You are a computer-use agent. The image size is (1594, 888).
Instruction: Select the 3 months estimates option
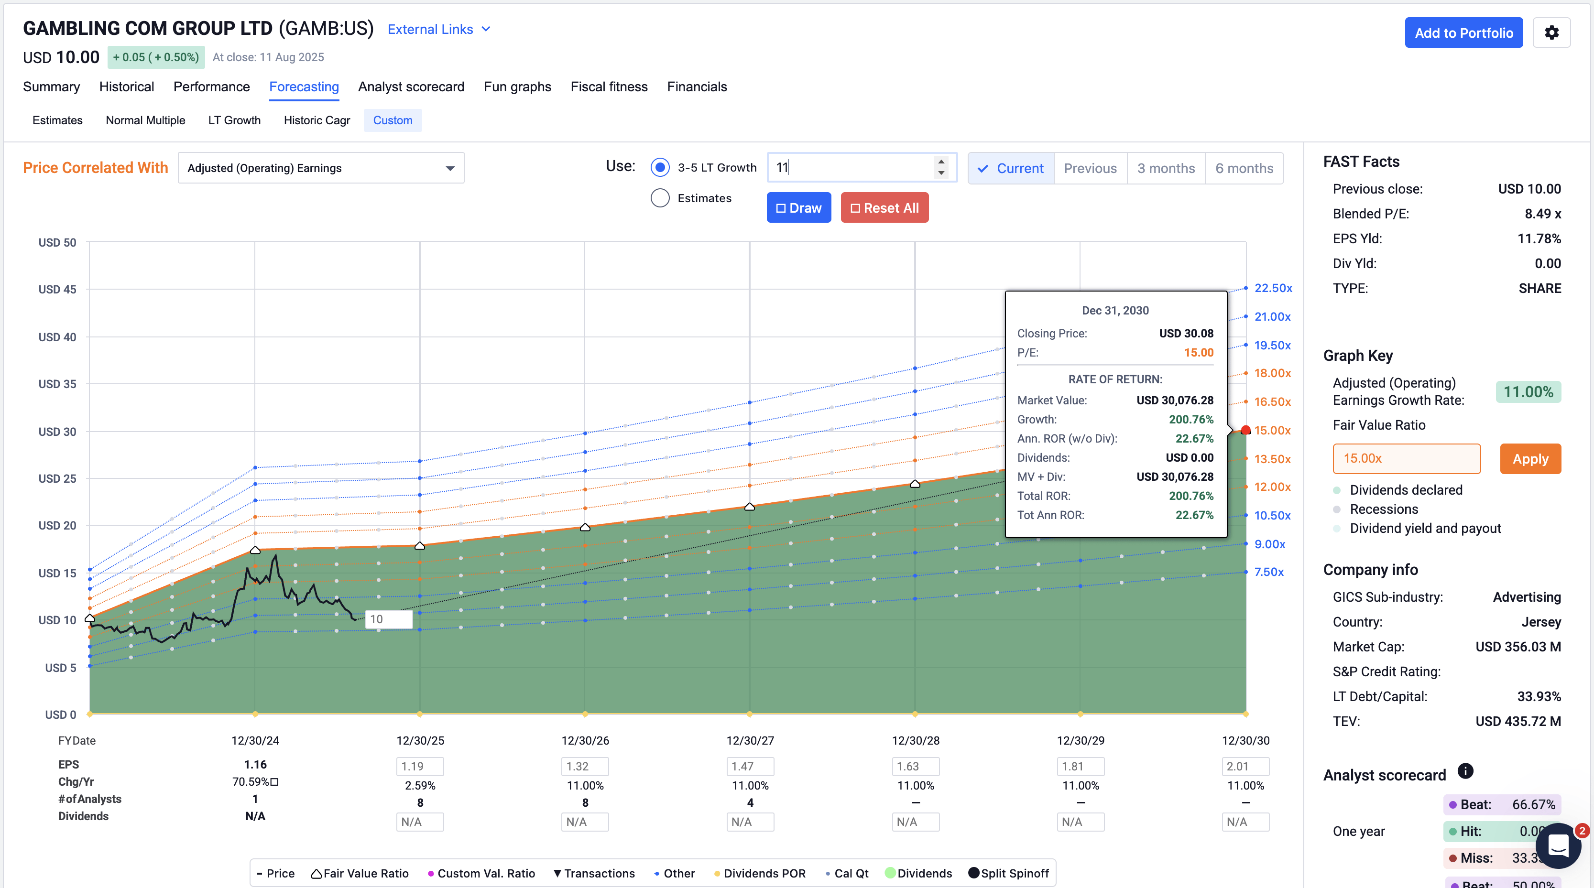(1166, 168)
